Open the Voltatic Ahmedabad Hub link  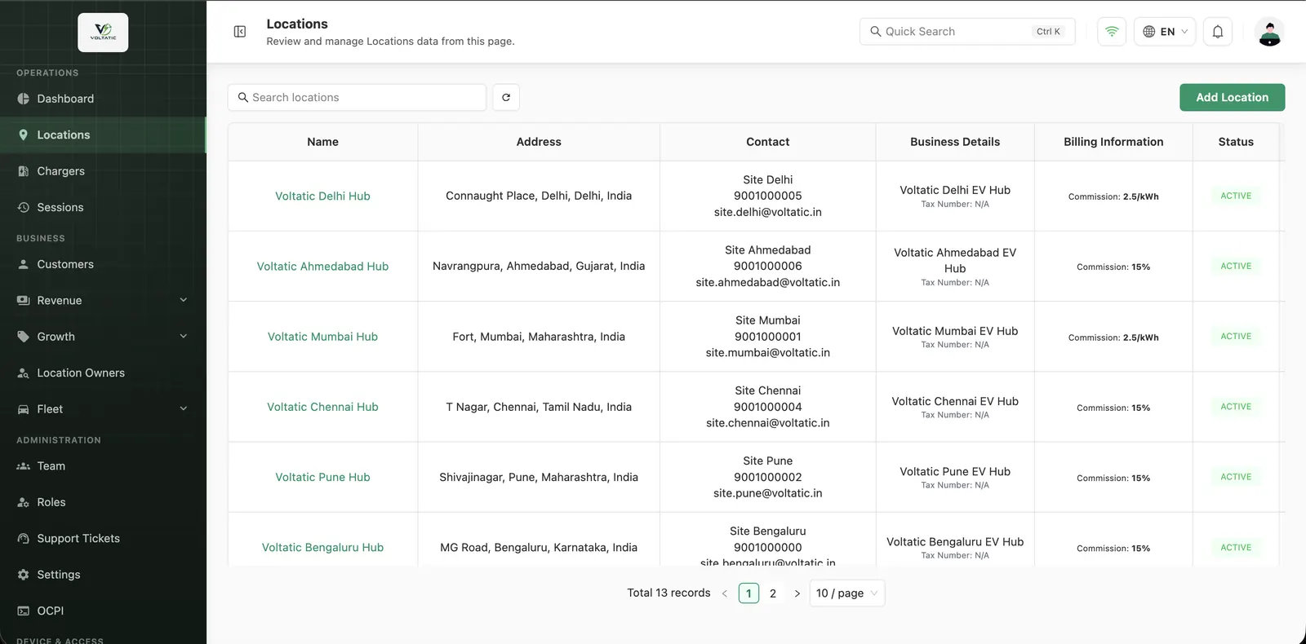[x=322, y=267]
